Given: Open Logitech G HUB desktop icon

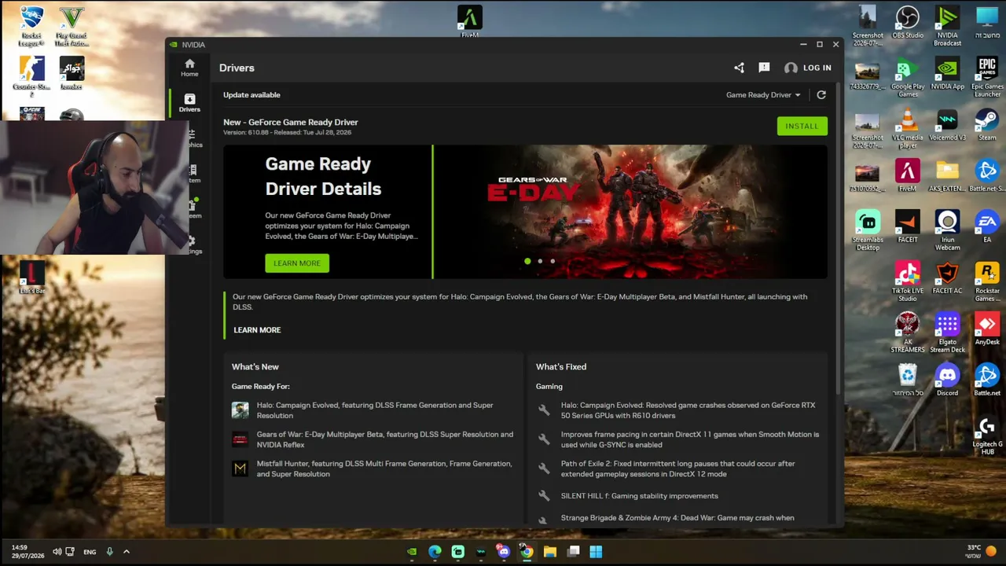Looking at the screenshot, I should pyautogui.click(x=987, y=435).
